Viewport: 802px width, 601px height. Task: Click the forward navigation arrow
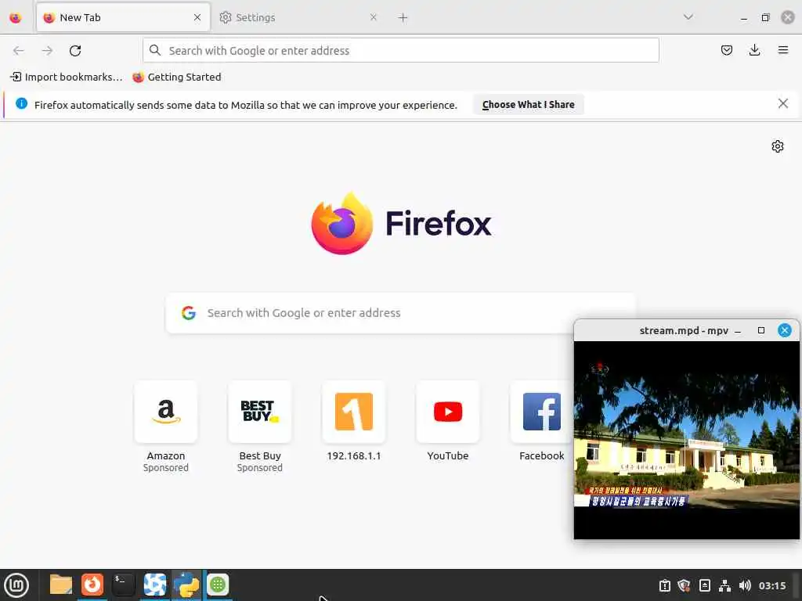47,51
